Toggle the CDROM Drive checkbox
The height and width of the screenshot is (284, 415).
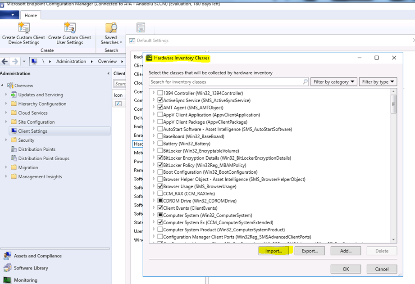(x=160, y=200)
